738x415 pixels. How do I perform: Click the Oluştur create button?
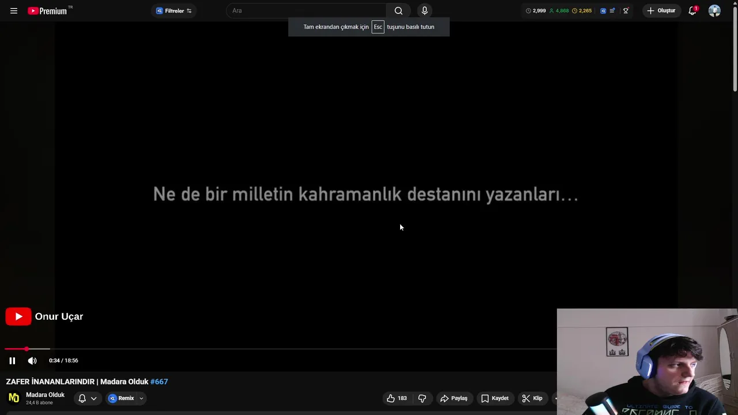[661, 10]
